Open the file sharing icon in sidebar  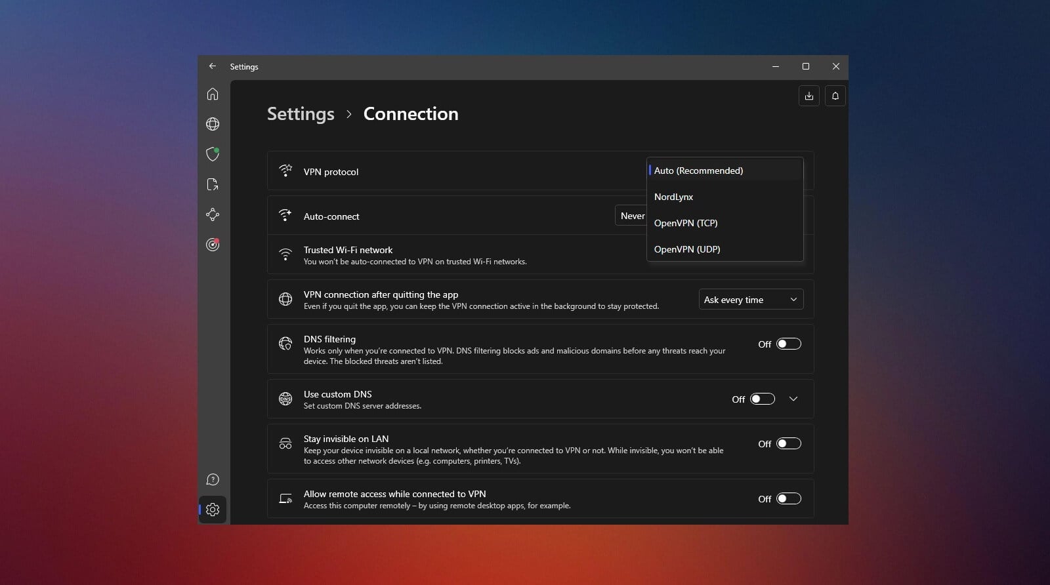pos(213,184)
